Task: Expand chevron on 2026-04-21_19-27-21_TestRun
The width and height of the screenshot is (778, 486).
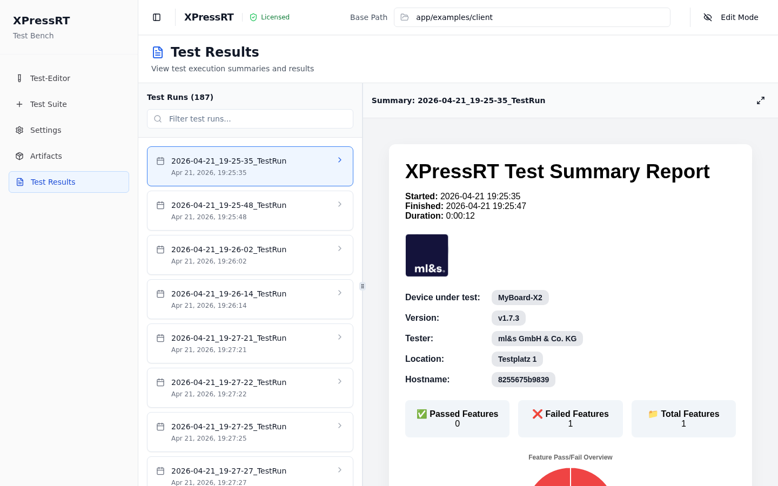Action: click(x=340, y=337)
